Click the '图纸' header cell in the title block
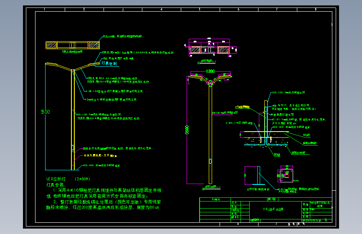 (272, 199)
